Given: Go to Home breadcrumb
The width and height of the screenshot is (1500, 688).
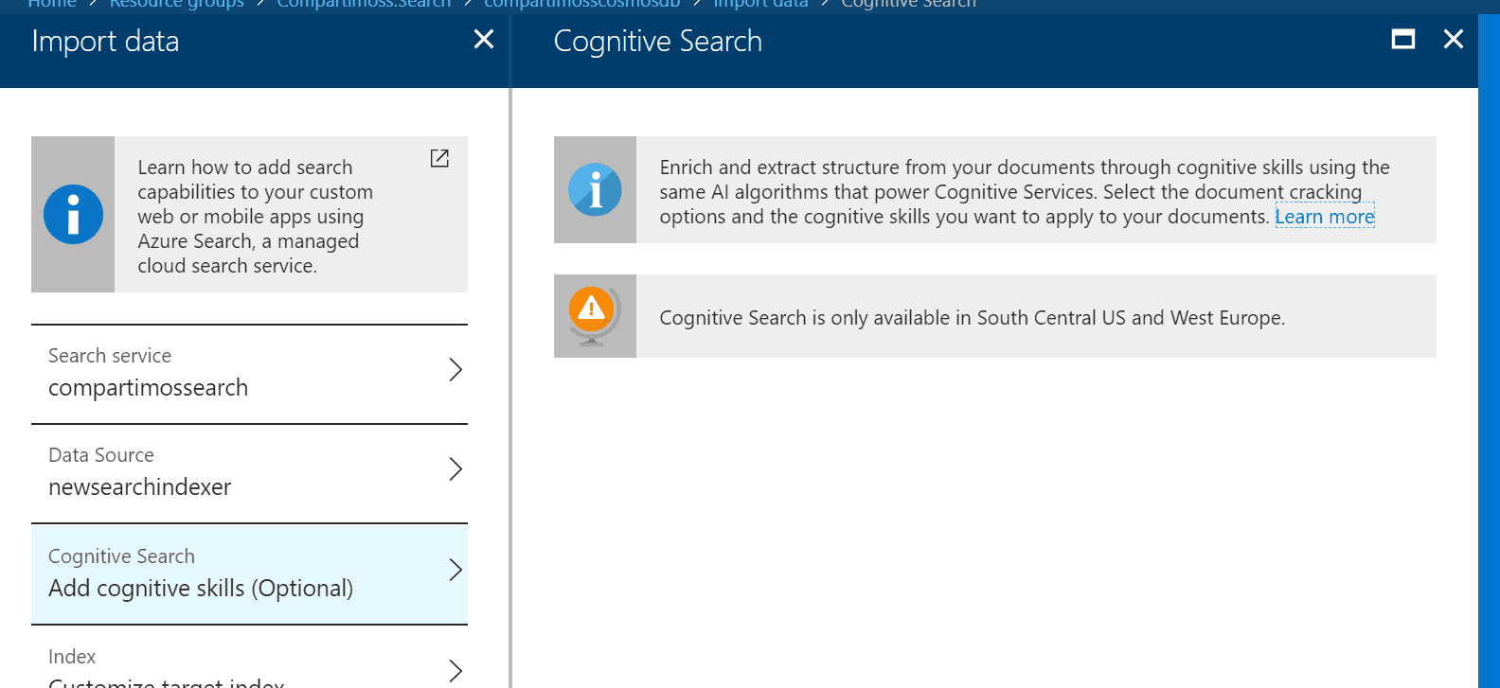Looking at the screenshot, I should (x=52, y=4).
